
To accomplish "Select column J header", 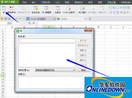I will pos(123,27).
